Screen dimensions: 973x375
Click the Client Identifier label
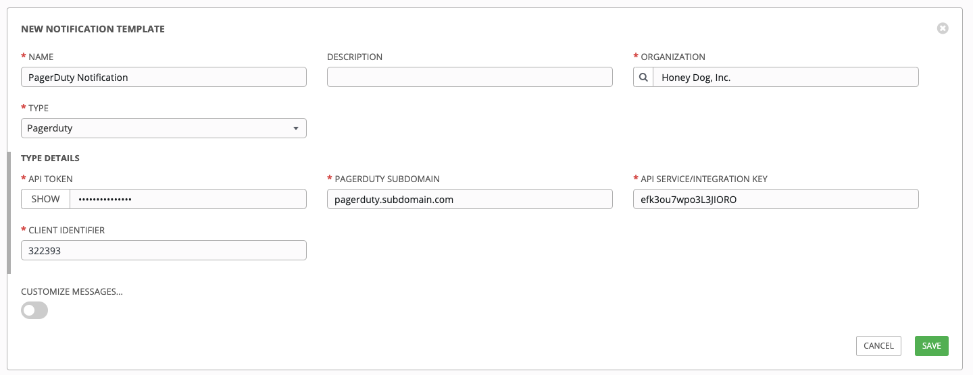tap(66, 230)
